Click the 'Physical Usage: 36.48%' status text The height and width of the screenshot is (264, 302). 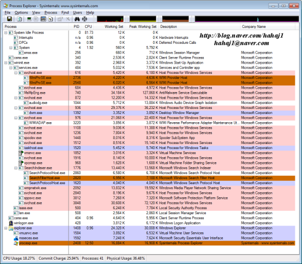point(126,258)
